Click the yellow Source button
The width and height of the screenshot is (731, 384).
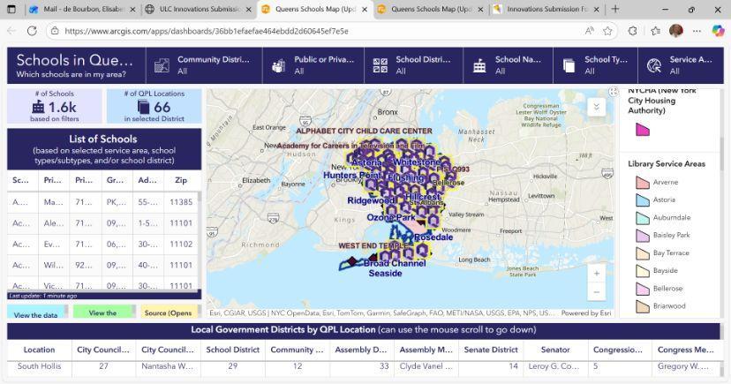(168, 312)
